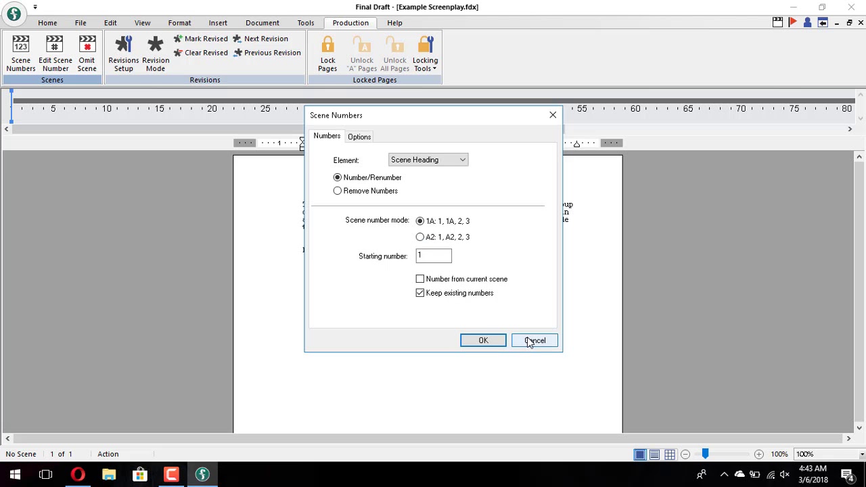Open Scene Numbers tool in ribbon
Image resolution: width=866 pixels, height=487 pixels.
pos(21,53)
